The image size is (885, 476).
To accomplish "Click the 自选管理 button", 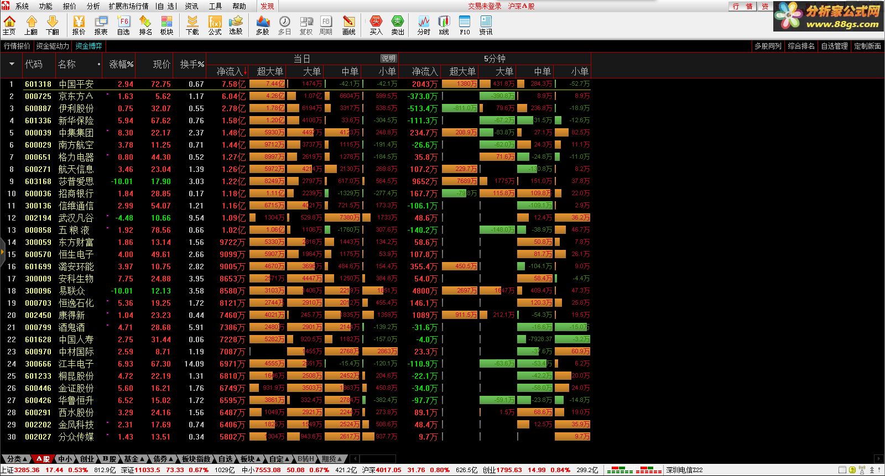I will pyautogui.click(x=834, y=46).
